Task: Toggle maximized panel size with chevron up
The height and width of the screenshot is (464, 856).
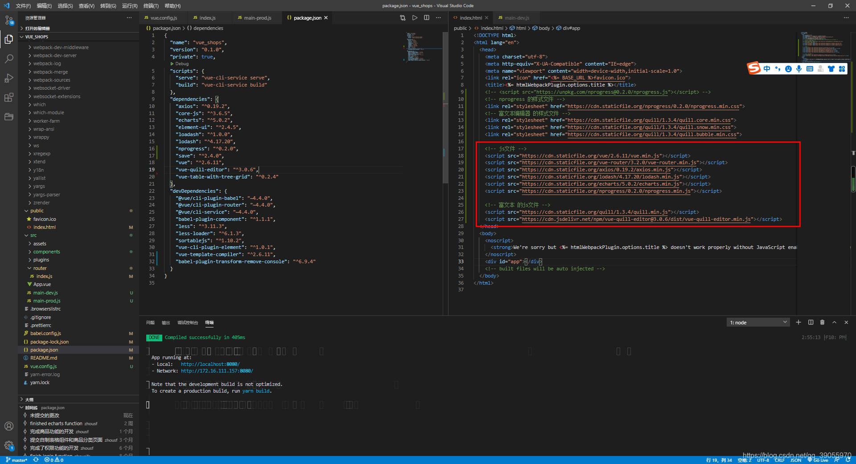Action: pyautogui.click(x=834, y=322)
